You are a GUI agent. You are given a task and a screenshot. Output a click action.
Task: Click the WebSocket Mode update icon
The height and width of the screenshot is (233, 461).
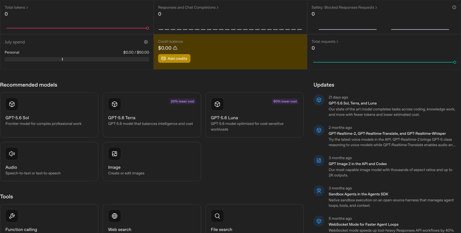[x=319, y=221]
